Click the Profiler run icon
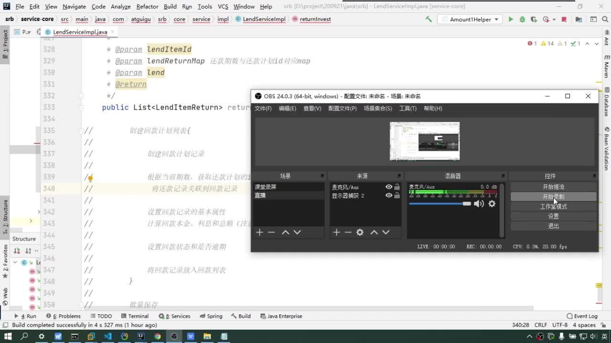The width and height of the screenshot is (611, 343). [x=546, y=20]
